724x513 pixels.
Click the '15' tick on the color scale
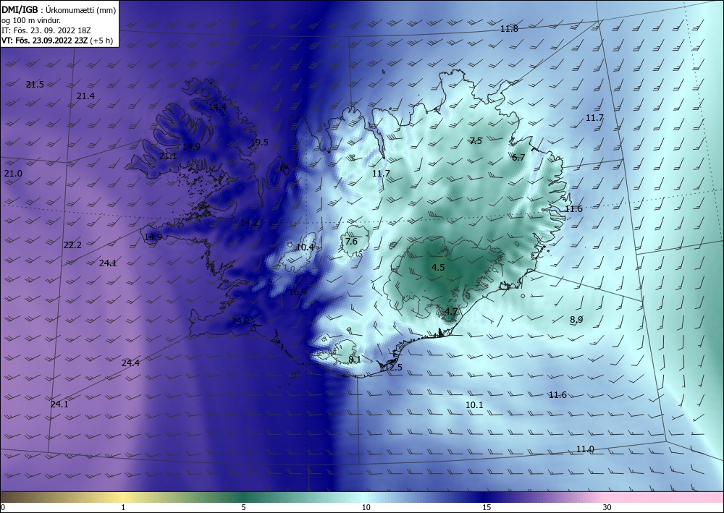click(x=487, y=507)
